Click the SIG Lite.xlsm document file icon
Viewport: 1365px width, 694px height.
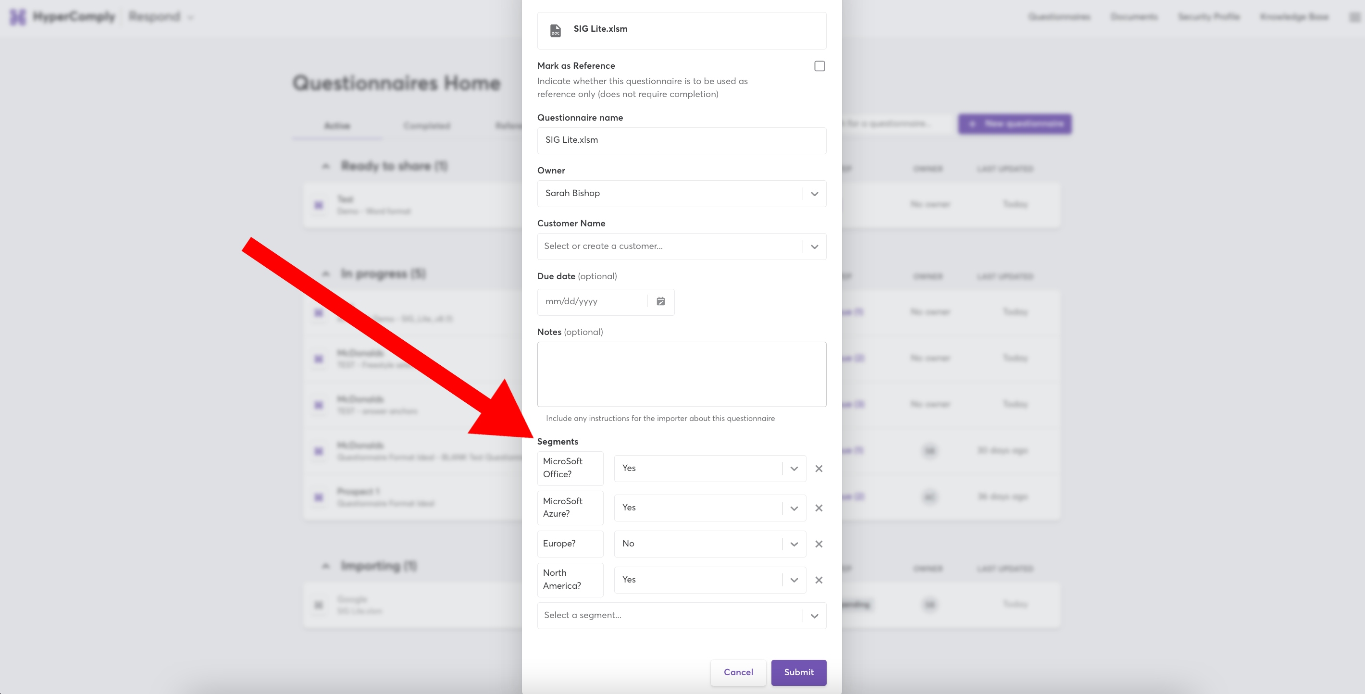tap(555, 30)
